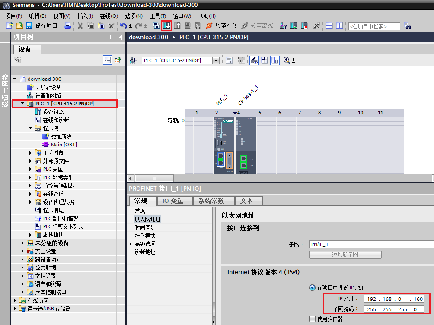Expand the 本地模块 folder

coord(30,235)
